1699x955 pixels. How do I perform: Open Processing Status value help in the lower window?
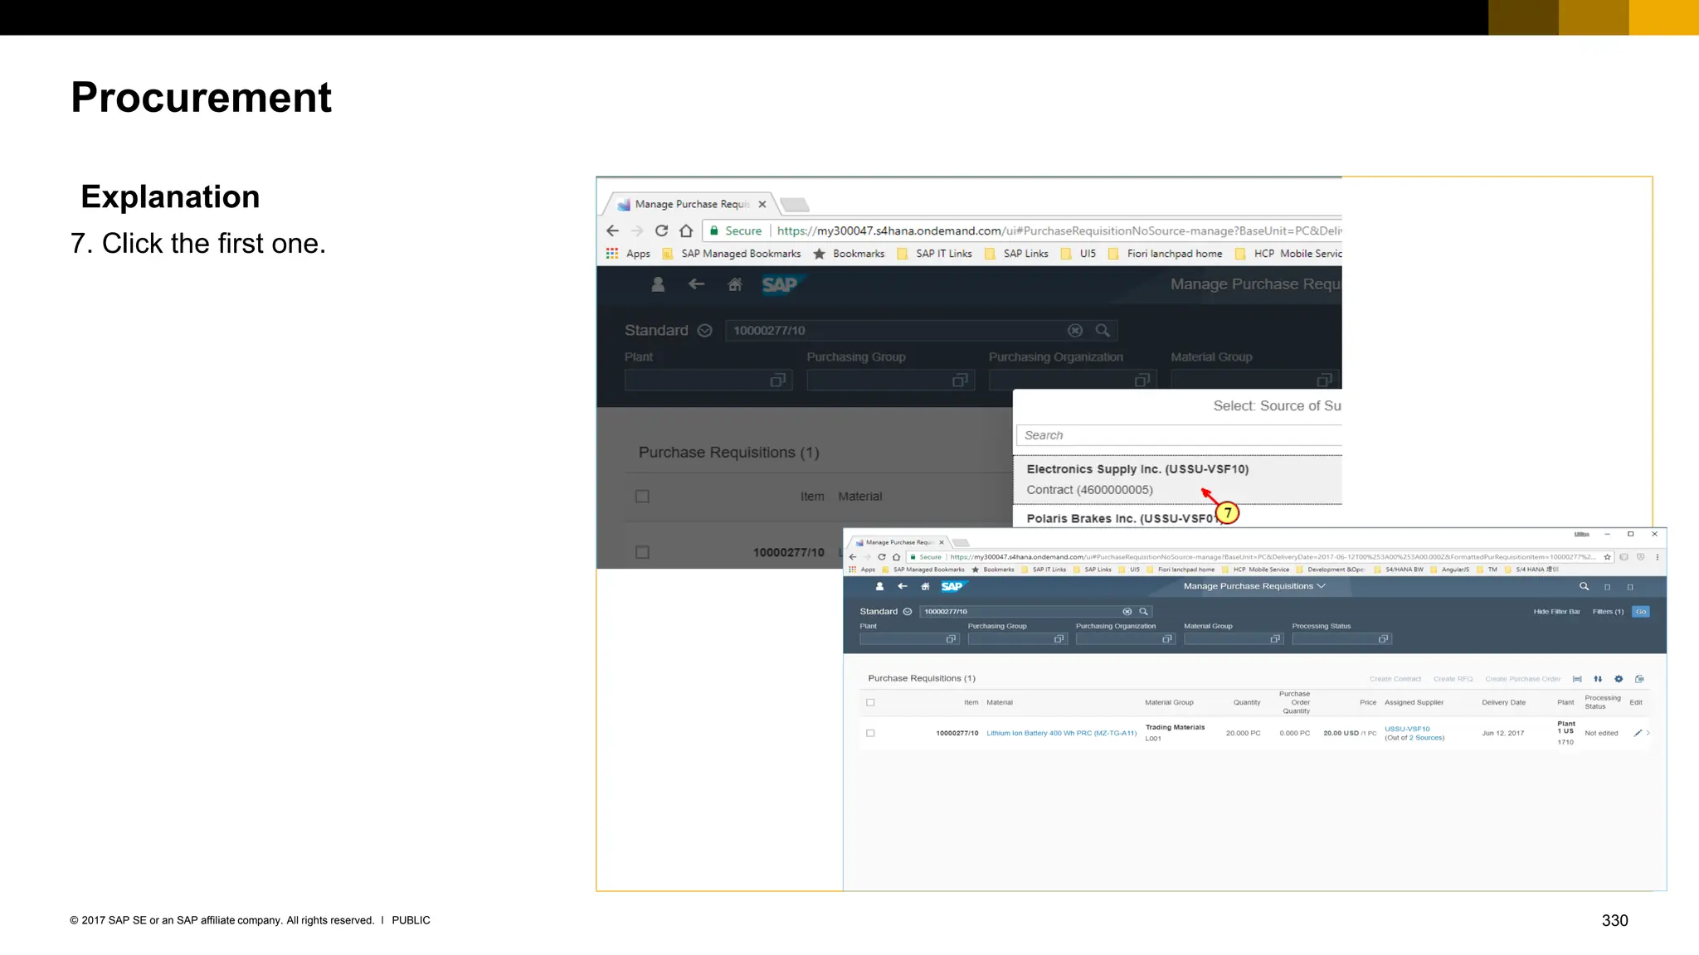point(1383,639)
